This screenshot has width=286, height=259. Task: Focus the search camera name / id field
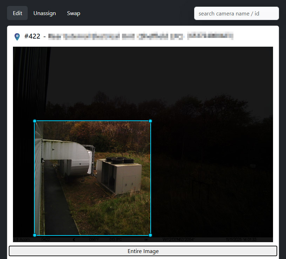pos(236,14)
